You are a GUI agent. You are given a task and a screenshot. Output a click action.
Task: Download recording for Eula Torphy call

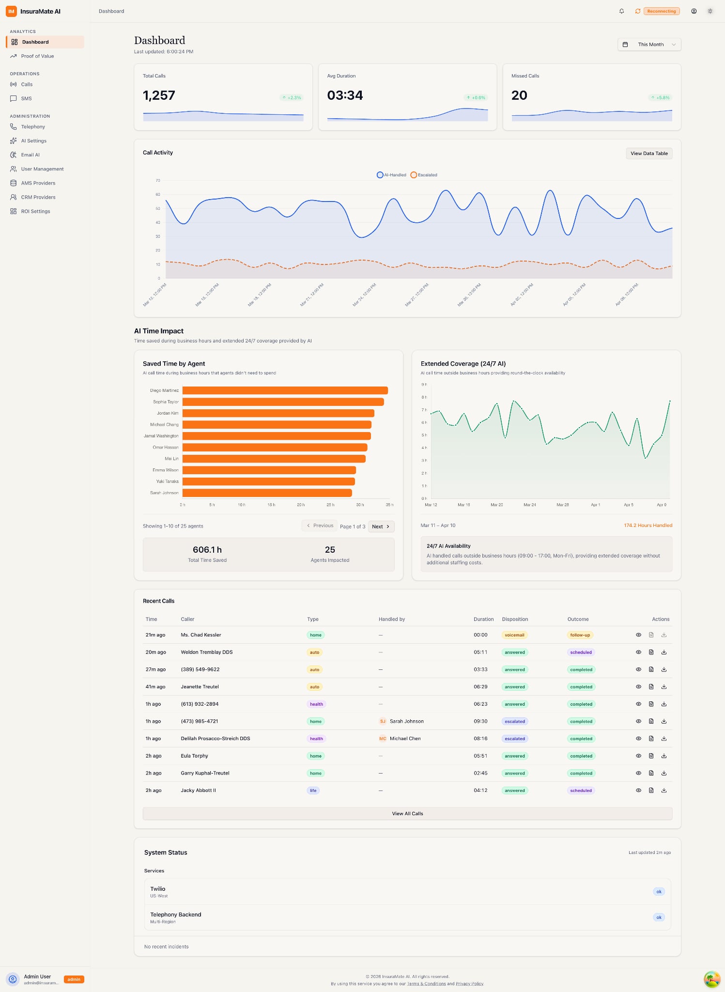coord(664,756)
